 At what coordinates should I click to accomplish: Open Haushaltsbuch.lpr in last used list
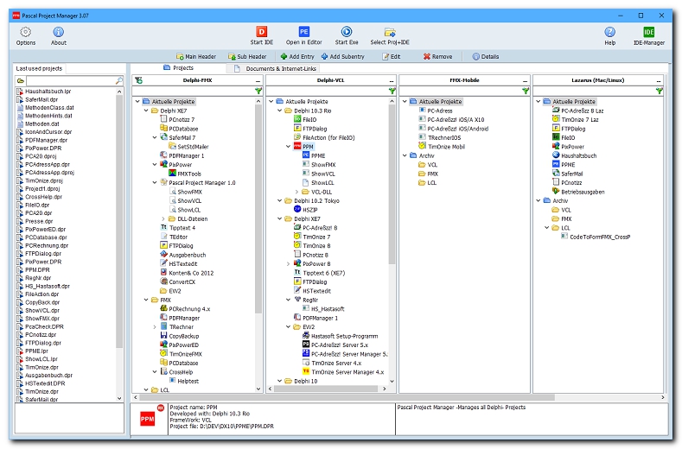(x=48, y=92)
